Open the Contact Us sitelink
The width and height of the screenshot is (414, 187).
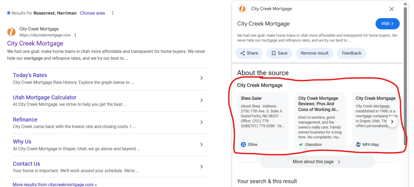click(x=26, y=164)
